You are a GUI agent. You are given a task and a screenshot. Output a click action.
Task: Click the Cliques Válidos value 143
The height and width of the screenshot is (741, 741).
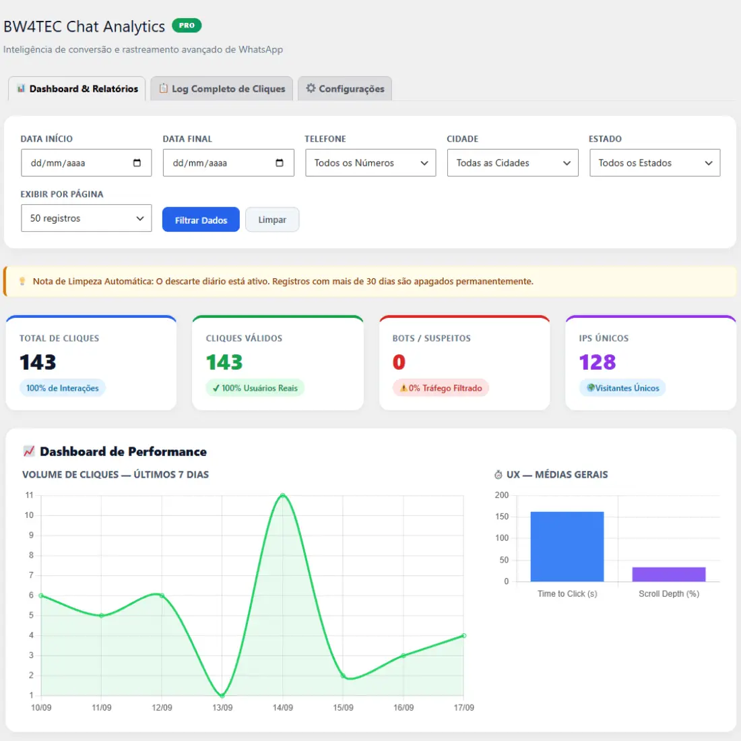(x=224, y=362)
